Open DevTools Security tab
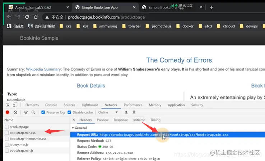Screen dimensions: 265x161 [x=197, y=105]
